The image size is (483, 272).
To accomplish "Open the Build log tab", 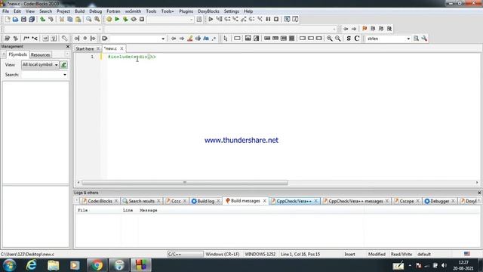I will click(x=205, y=201).
